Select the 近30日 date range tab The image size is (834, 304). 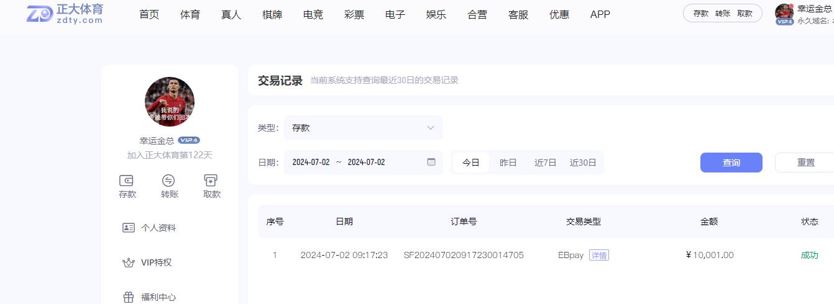[x=583, y=163]
